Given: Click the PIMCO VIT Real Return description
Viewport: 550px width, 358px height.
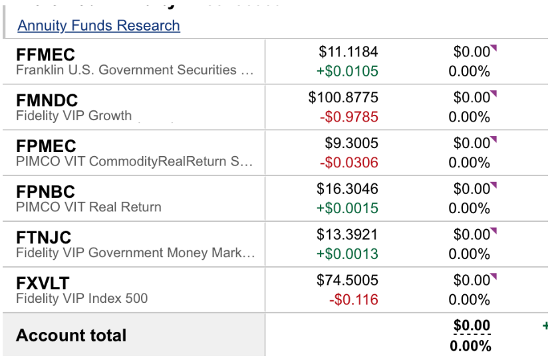Looking at the screenshot, I should 88,207.
